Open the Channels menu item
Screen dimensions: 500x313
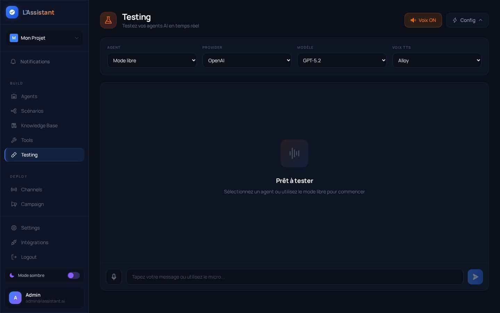pyautogui.click(x=31, y=190)
